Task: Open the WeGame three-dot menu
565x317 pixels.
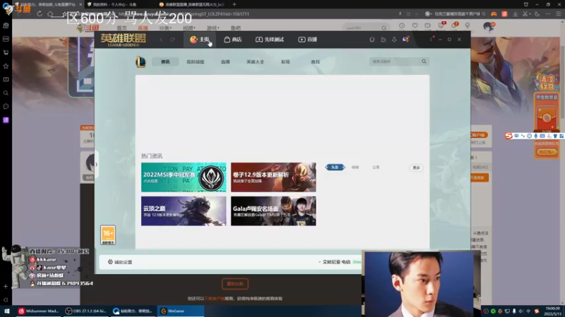Action: click(431, 39)
